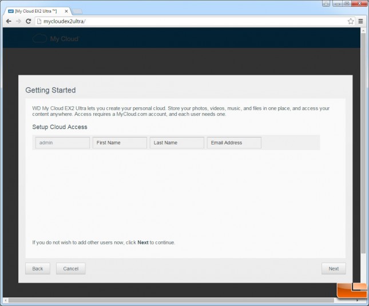Reload the page with refresh icon
The height and width of the screenshot is (306, 369).
(x=29, y=21)
